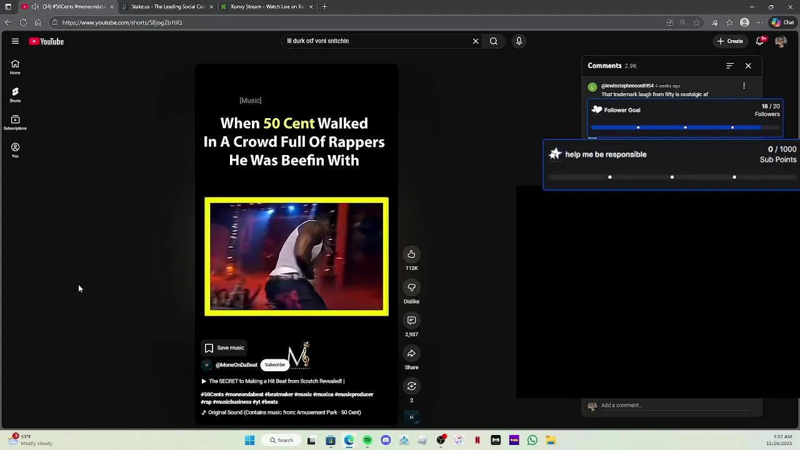Refresh the current page

pos(23,22)
